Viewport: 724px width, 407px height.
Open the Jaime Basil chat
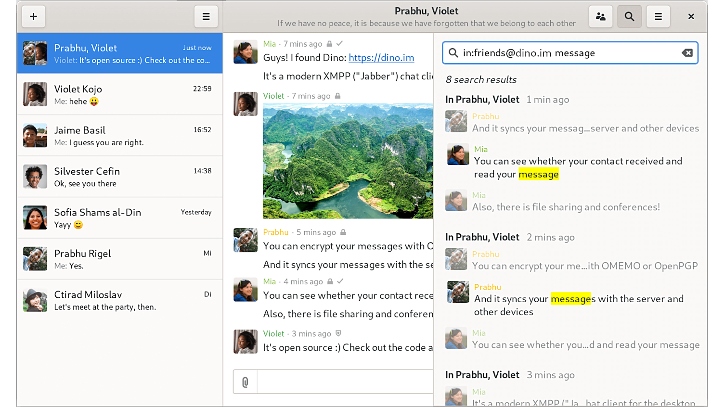pyautogui.click(x=120, y=136)
